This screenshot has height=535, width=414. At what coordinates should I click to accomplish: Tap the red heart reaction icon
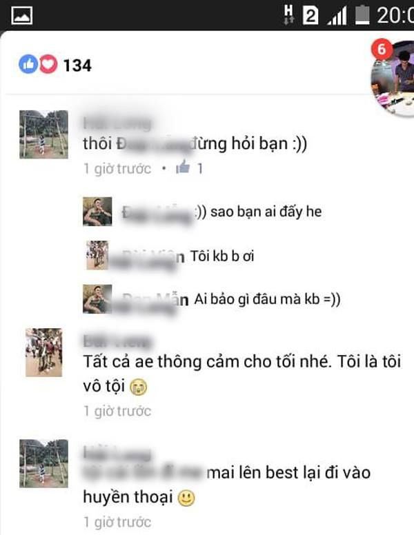pyautogui.click(x=48, y=64)
